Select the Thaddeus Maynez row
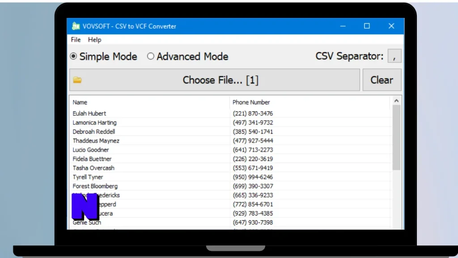Image resolution: width=458 pixels, height=258 pixels. pyautogui.click(x=231, y=140)
